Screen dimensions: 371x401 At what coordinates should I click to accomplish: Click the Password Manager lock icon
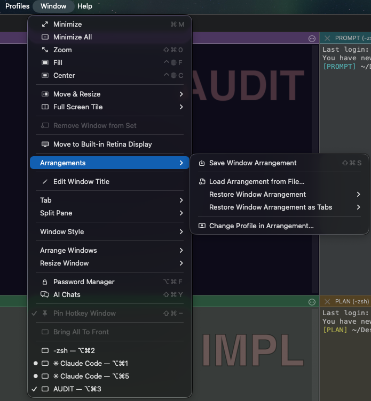pos(45,282)
